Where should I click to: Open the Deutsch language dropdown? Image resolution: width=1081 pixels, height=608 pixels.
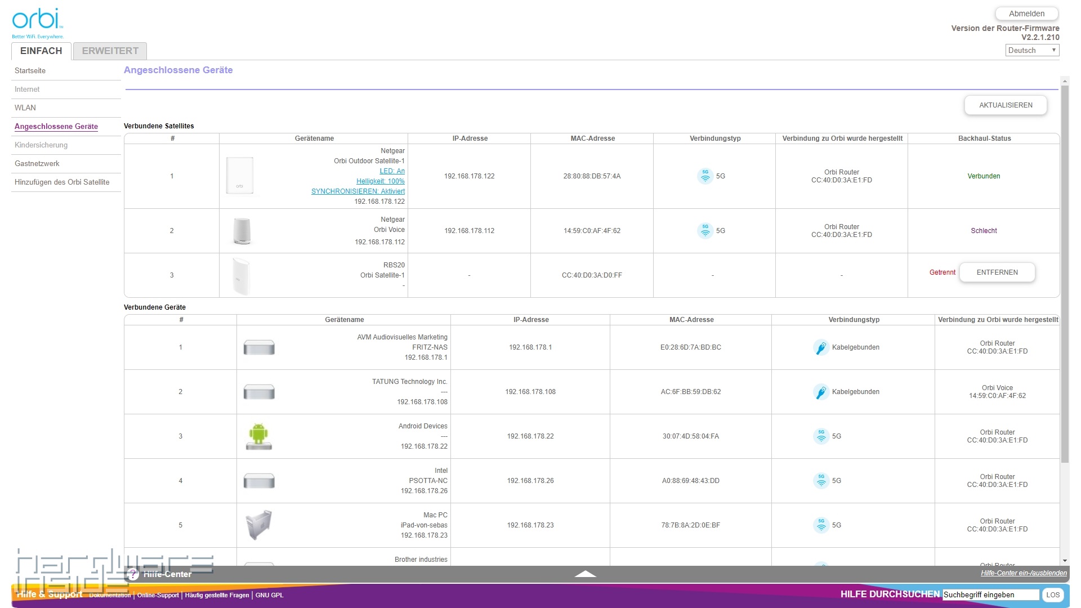click(1032, 50)
